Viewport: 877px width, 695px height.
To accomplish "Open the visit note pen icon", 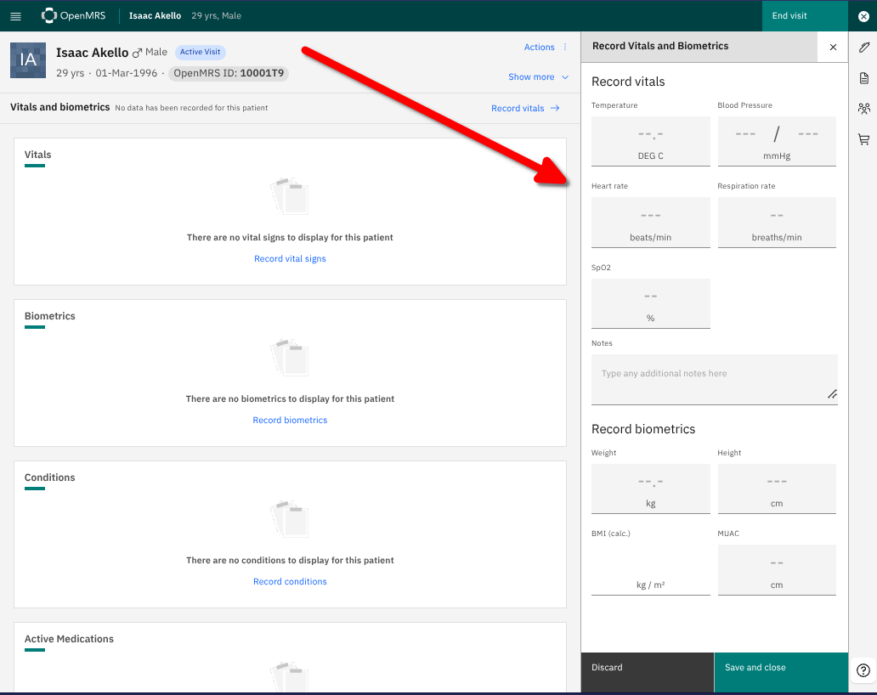I will 864,48.
